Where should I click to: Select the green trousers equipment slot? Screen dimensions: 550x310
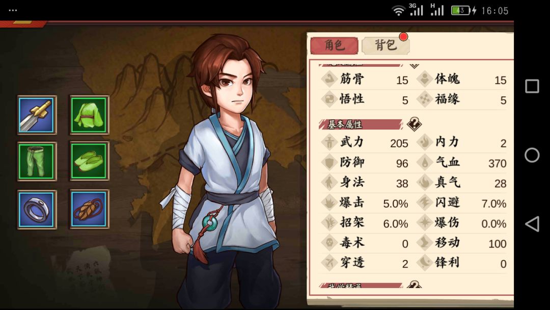37,162
